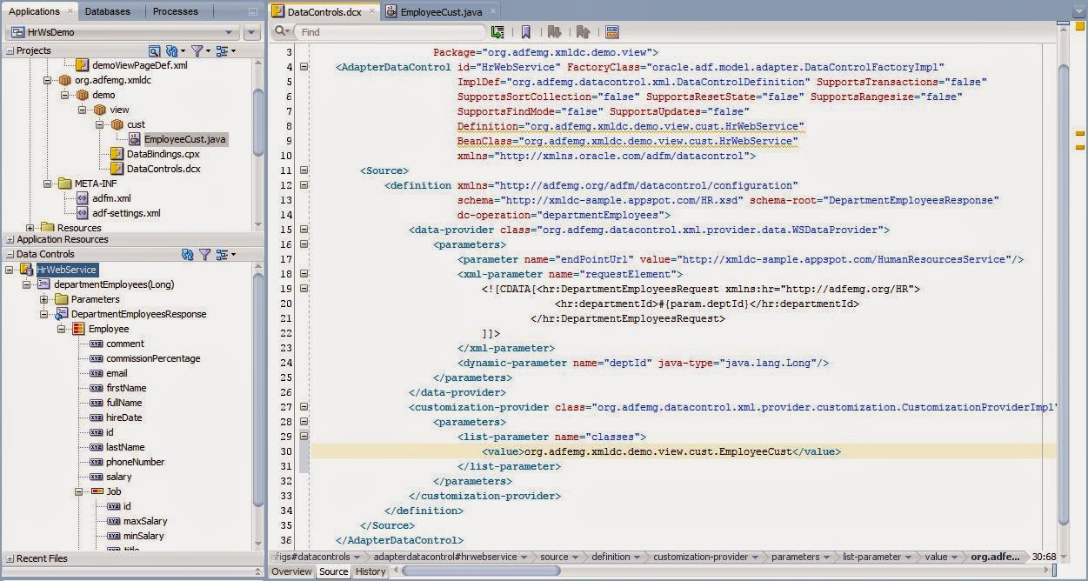
Task: Click the Employee collection icon
Action: tap(78, 329)
